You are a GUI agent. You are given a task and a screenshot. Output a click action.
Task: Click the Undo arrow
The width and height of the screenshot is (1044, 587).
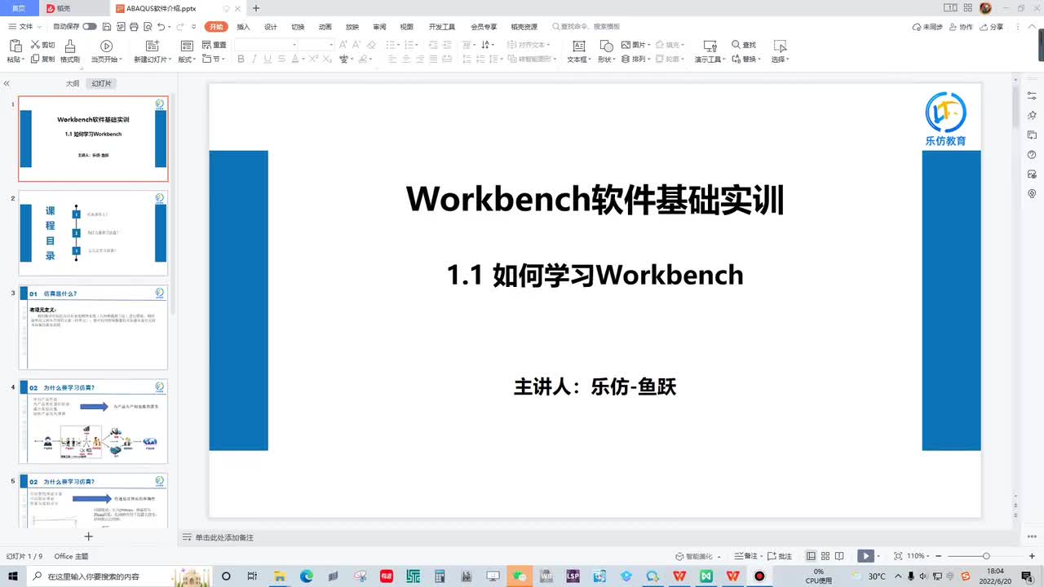click(161, 27)
